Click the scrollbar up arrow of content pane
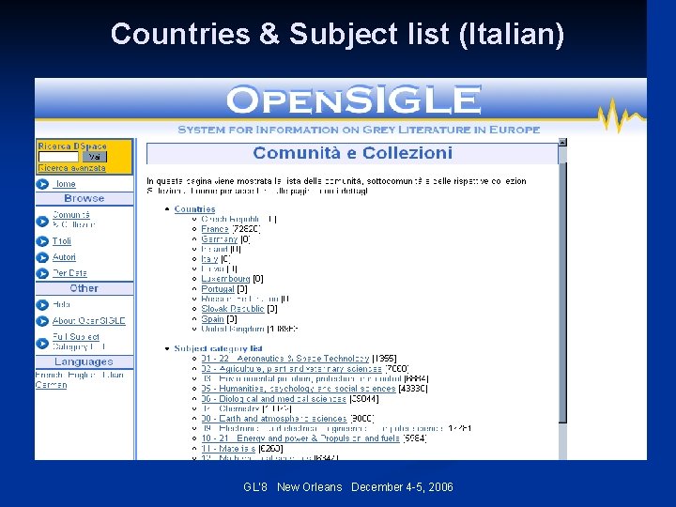 [x=562, y=142]
